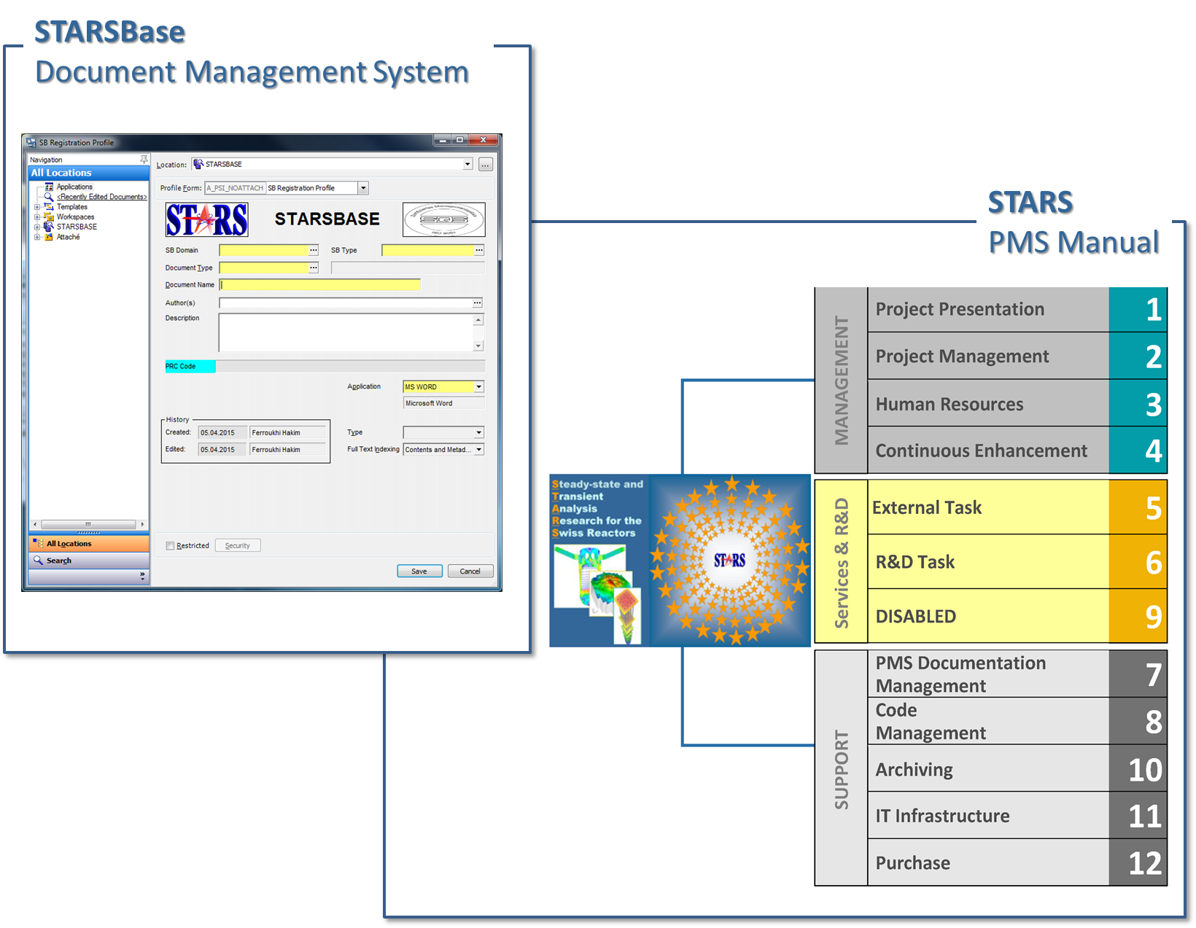Click the cyan PRC Code label
The width and height of the screenshot is (1196, 928).
click(190, 366)
